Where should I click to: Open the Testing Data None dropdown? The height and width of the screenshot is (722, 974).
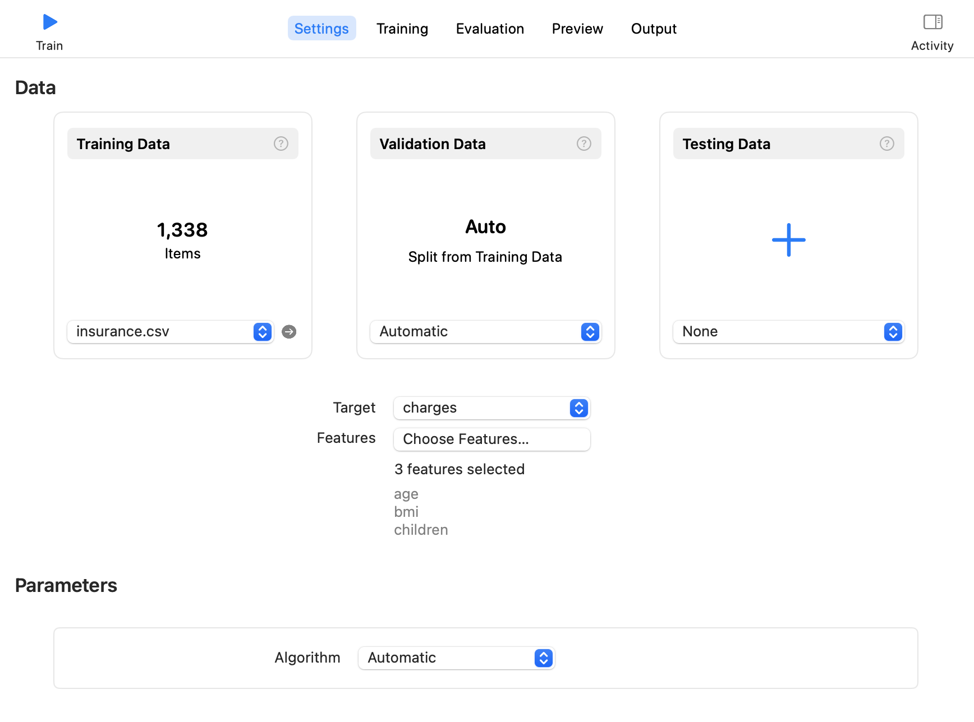pyautogui.click(x=788, y=332)
